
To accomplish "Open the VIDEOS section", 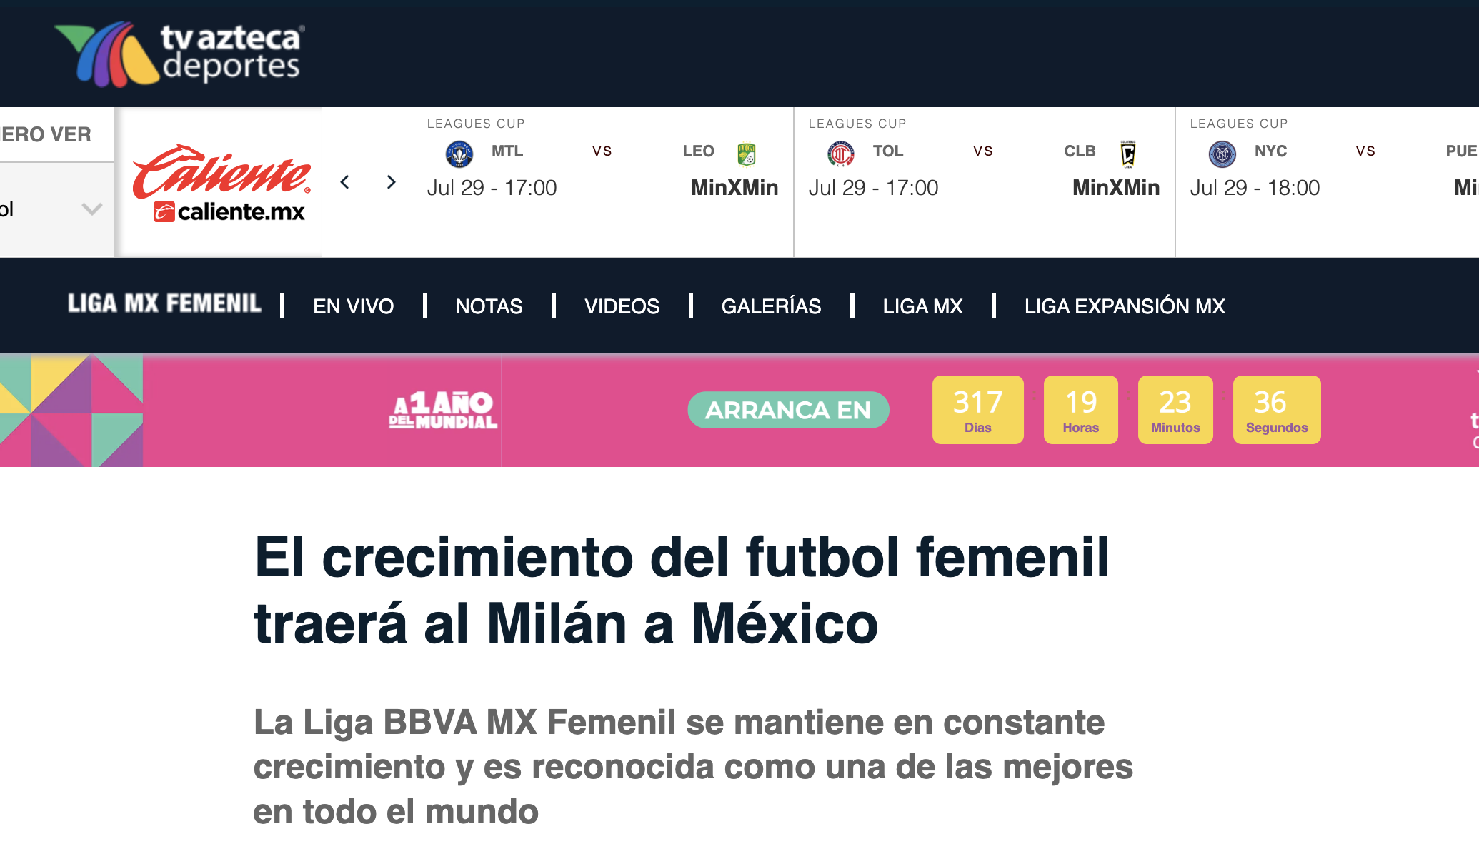I will tap(622, 306).
